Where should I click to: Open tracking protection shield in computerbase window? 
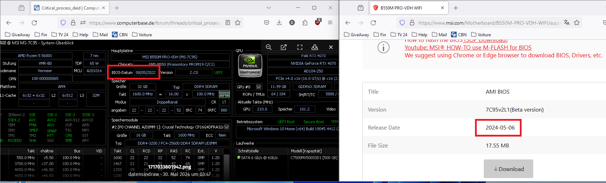point(63,23)
